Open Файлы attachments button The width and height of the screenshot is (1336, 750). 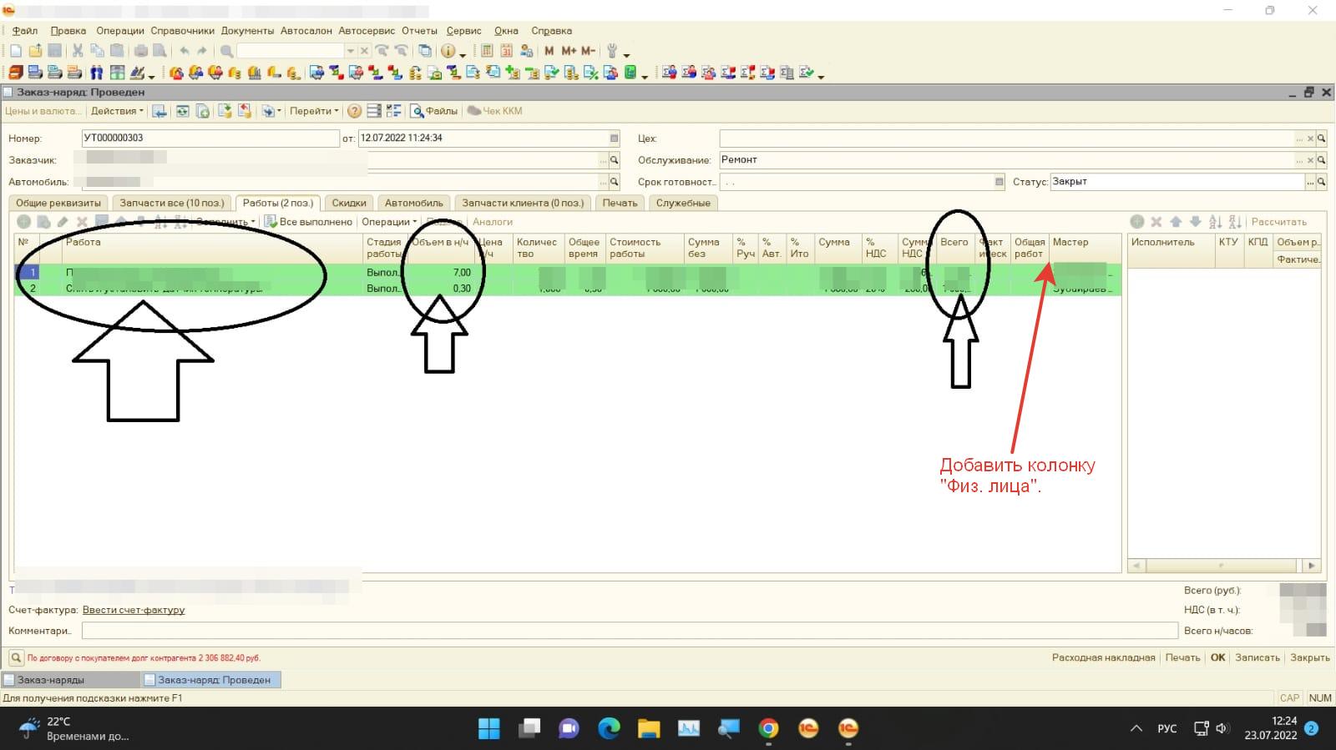click(x=433, y=111)
